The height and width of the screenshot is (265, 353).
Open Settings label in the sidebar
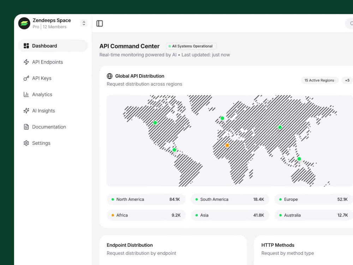(41, 143)
